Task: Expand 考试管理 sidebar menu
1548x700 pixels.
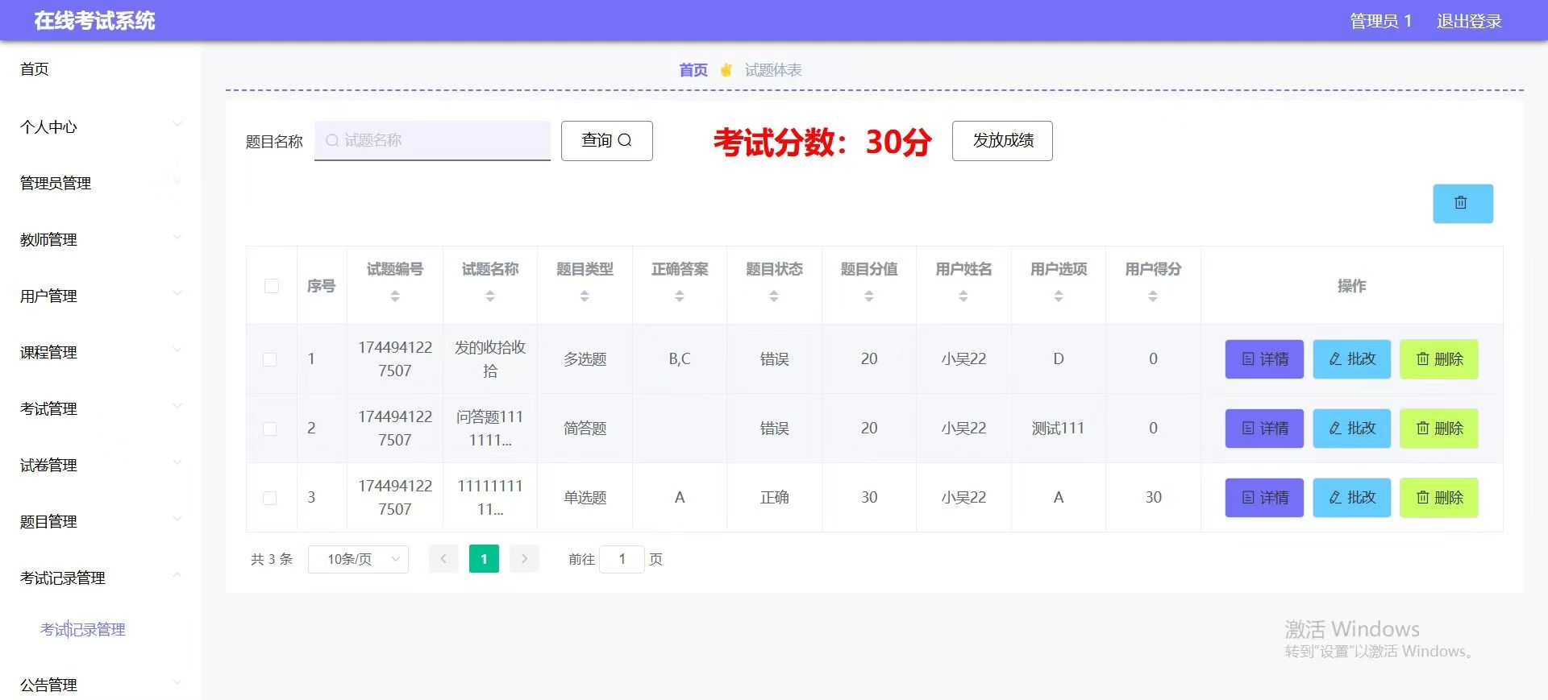Action: [101, 408]
